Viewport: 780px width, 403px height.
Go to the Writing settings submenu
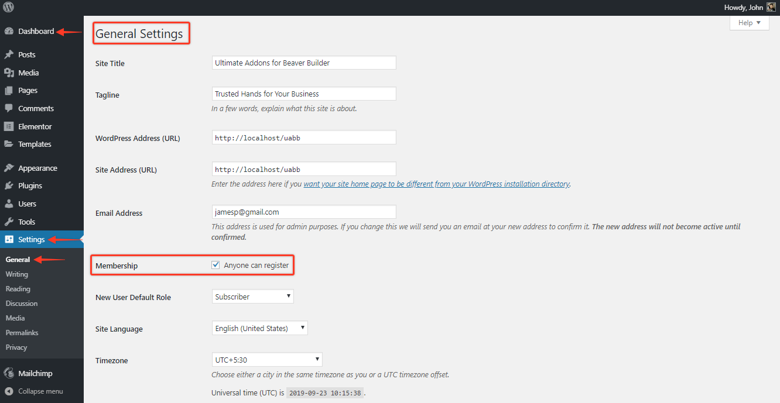tap(16, 274)
